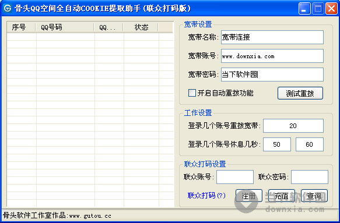
Task: Sort by the 序号 column header
Action: tap(21, 27)
